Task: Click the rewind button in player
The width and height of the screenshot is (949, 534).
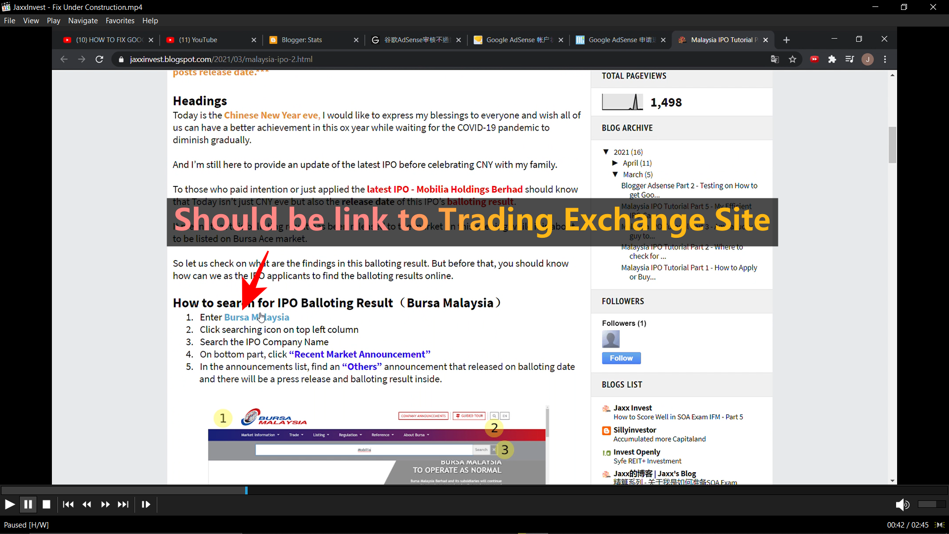Action: coord(86,503)
